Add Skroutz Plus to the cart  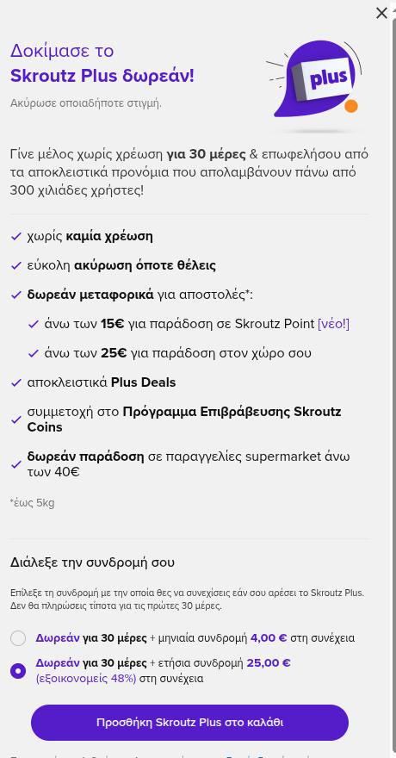pos(189,723)
